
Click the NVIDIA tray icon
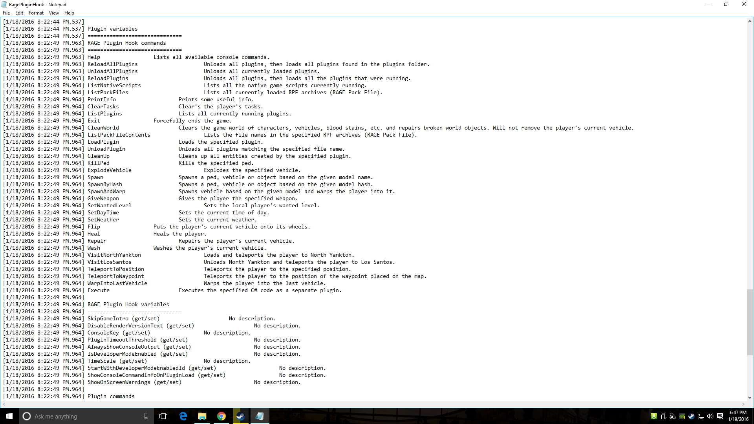(x=682, y=416)
